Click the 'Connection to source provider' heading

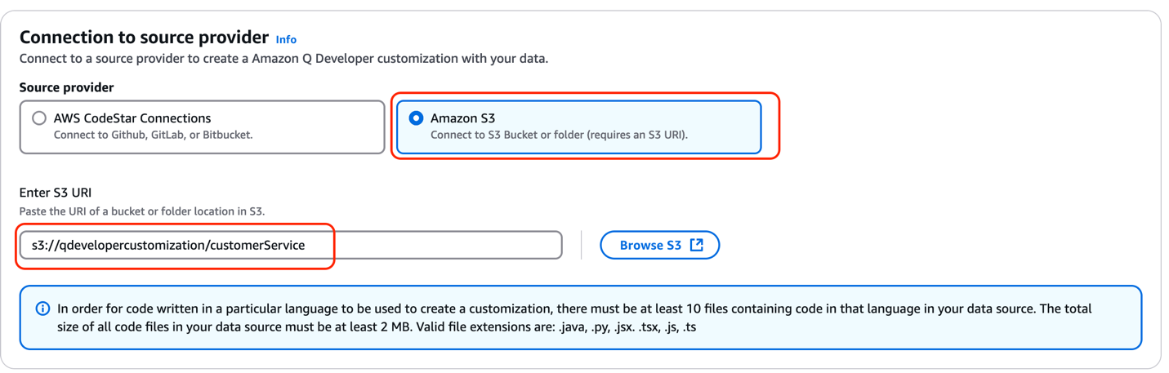click(144, 38)
